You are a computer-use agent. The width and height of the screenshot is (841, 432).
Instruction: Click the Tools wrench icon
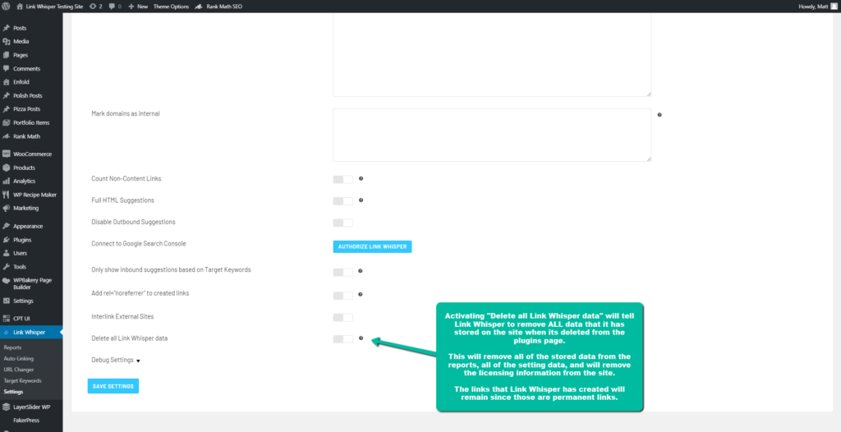6,267
